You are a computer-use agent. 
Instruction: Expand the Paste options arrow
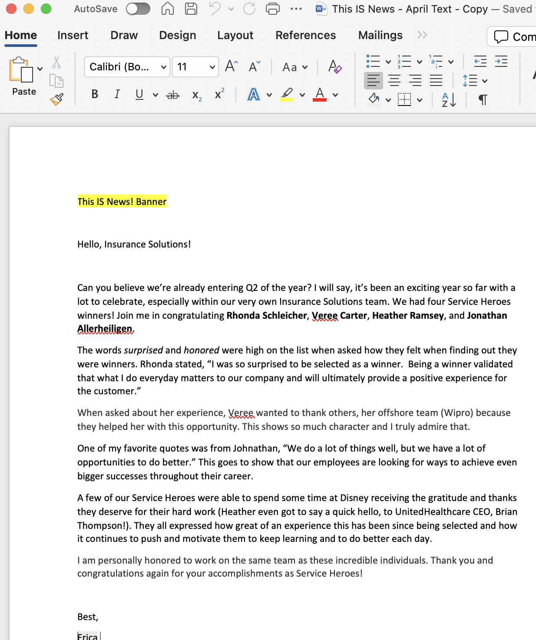tap(40, 69)
